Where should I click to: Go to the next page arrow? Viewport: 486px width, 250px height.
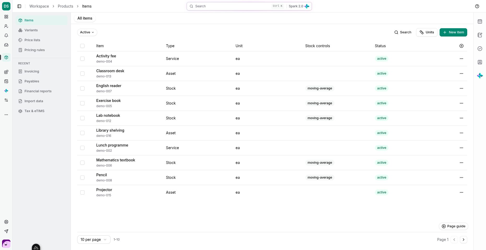tap(464, 240)
